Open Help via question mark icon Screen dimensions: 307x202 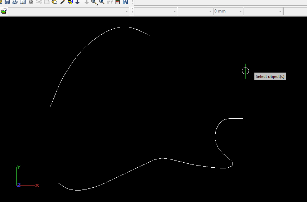125,2
